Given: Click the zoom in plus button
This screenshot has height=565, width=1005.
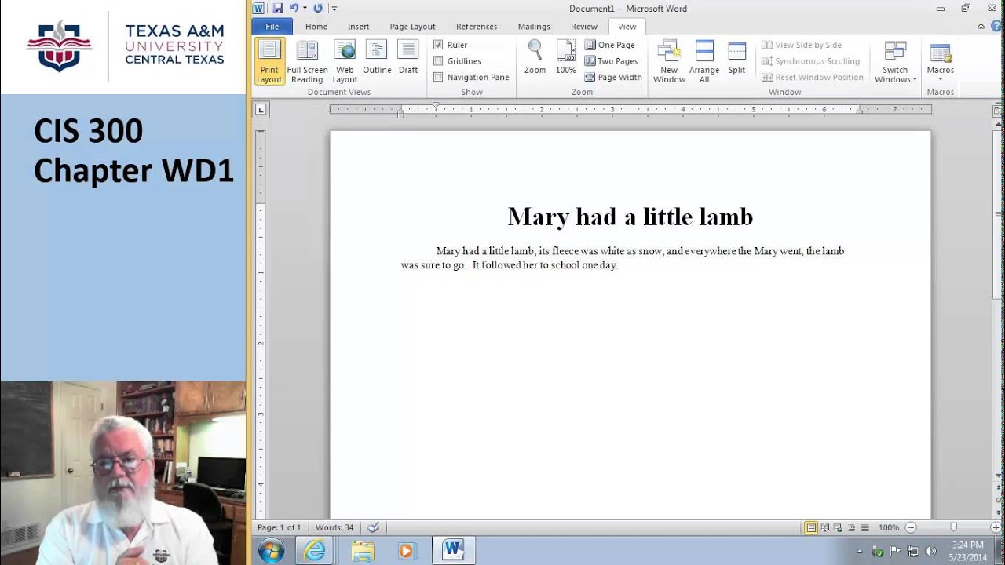Looking at the screenshot, I should click(x=996, y=528).
